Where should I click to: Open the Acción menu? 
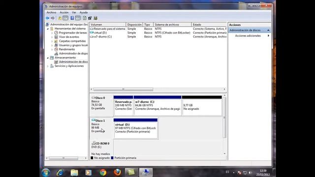pyautogui.click(x=64, y=12)
